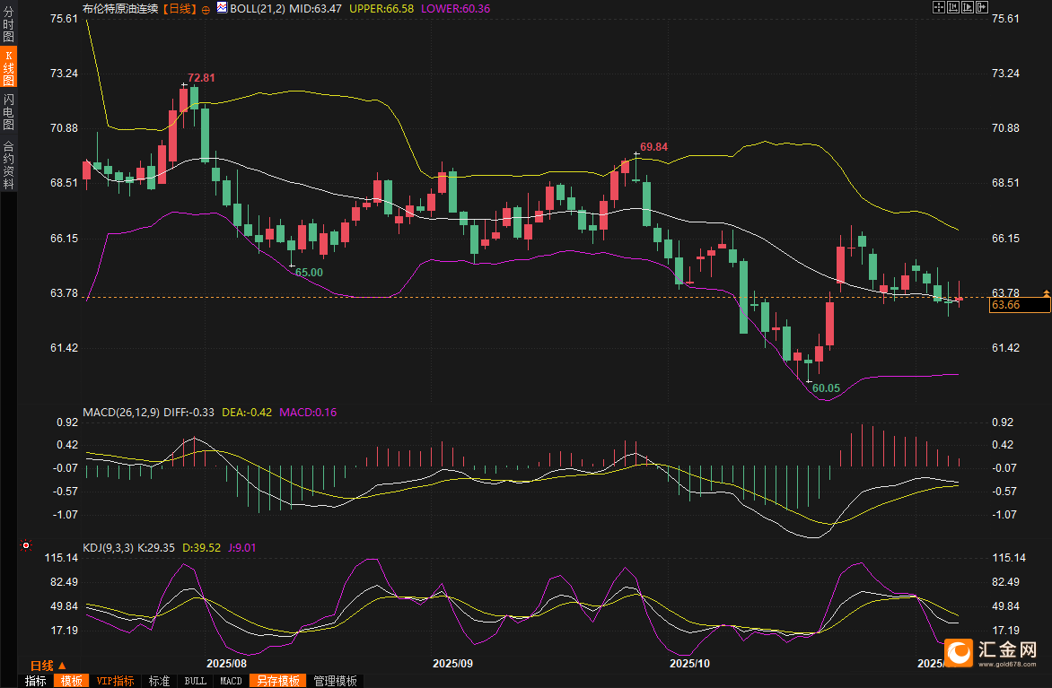Click the KDJ(9,3,3) indicator label
The height and width of the screenshot is (688, 1052).
click(x=108, y=548)
